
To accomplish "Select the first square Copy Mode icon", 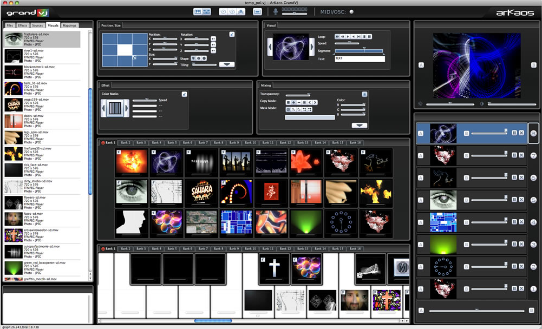I will click(288, 102).
